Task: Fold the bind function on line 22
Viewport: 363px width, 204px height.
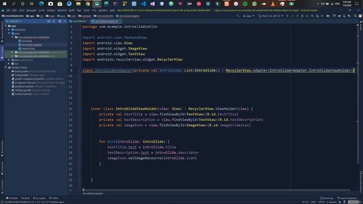Action: [x=81, y=142]
